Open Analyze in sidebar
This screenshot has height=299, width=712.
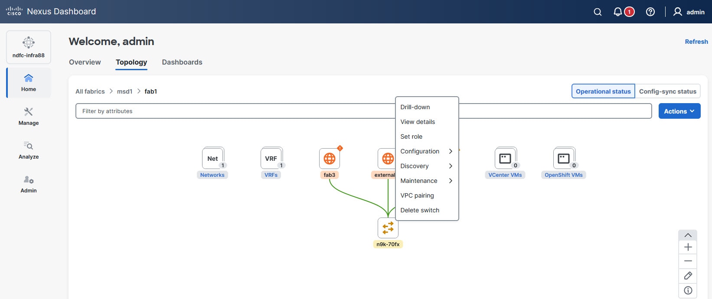click(x=29, y=150)
